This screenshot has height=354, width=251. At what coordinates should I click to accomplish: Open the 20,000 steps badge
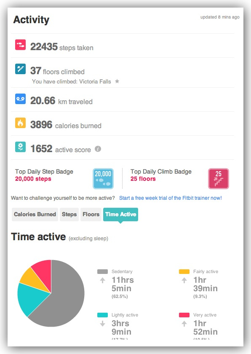coord(103,178)
